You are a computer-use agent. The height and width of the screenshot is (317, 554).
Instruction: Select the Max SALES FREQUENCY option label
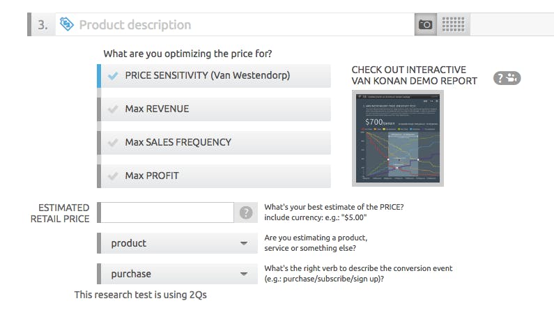(x=178, y=142)
